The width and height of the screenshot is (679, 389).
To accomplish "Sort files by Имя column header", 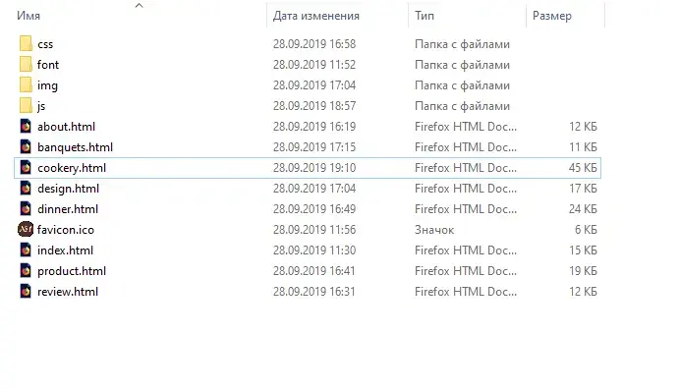I will pos(28,16).
